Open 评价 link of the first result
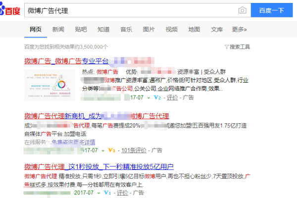The image size is (297, 198). (172, 98)
